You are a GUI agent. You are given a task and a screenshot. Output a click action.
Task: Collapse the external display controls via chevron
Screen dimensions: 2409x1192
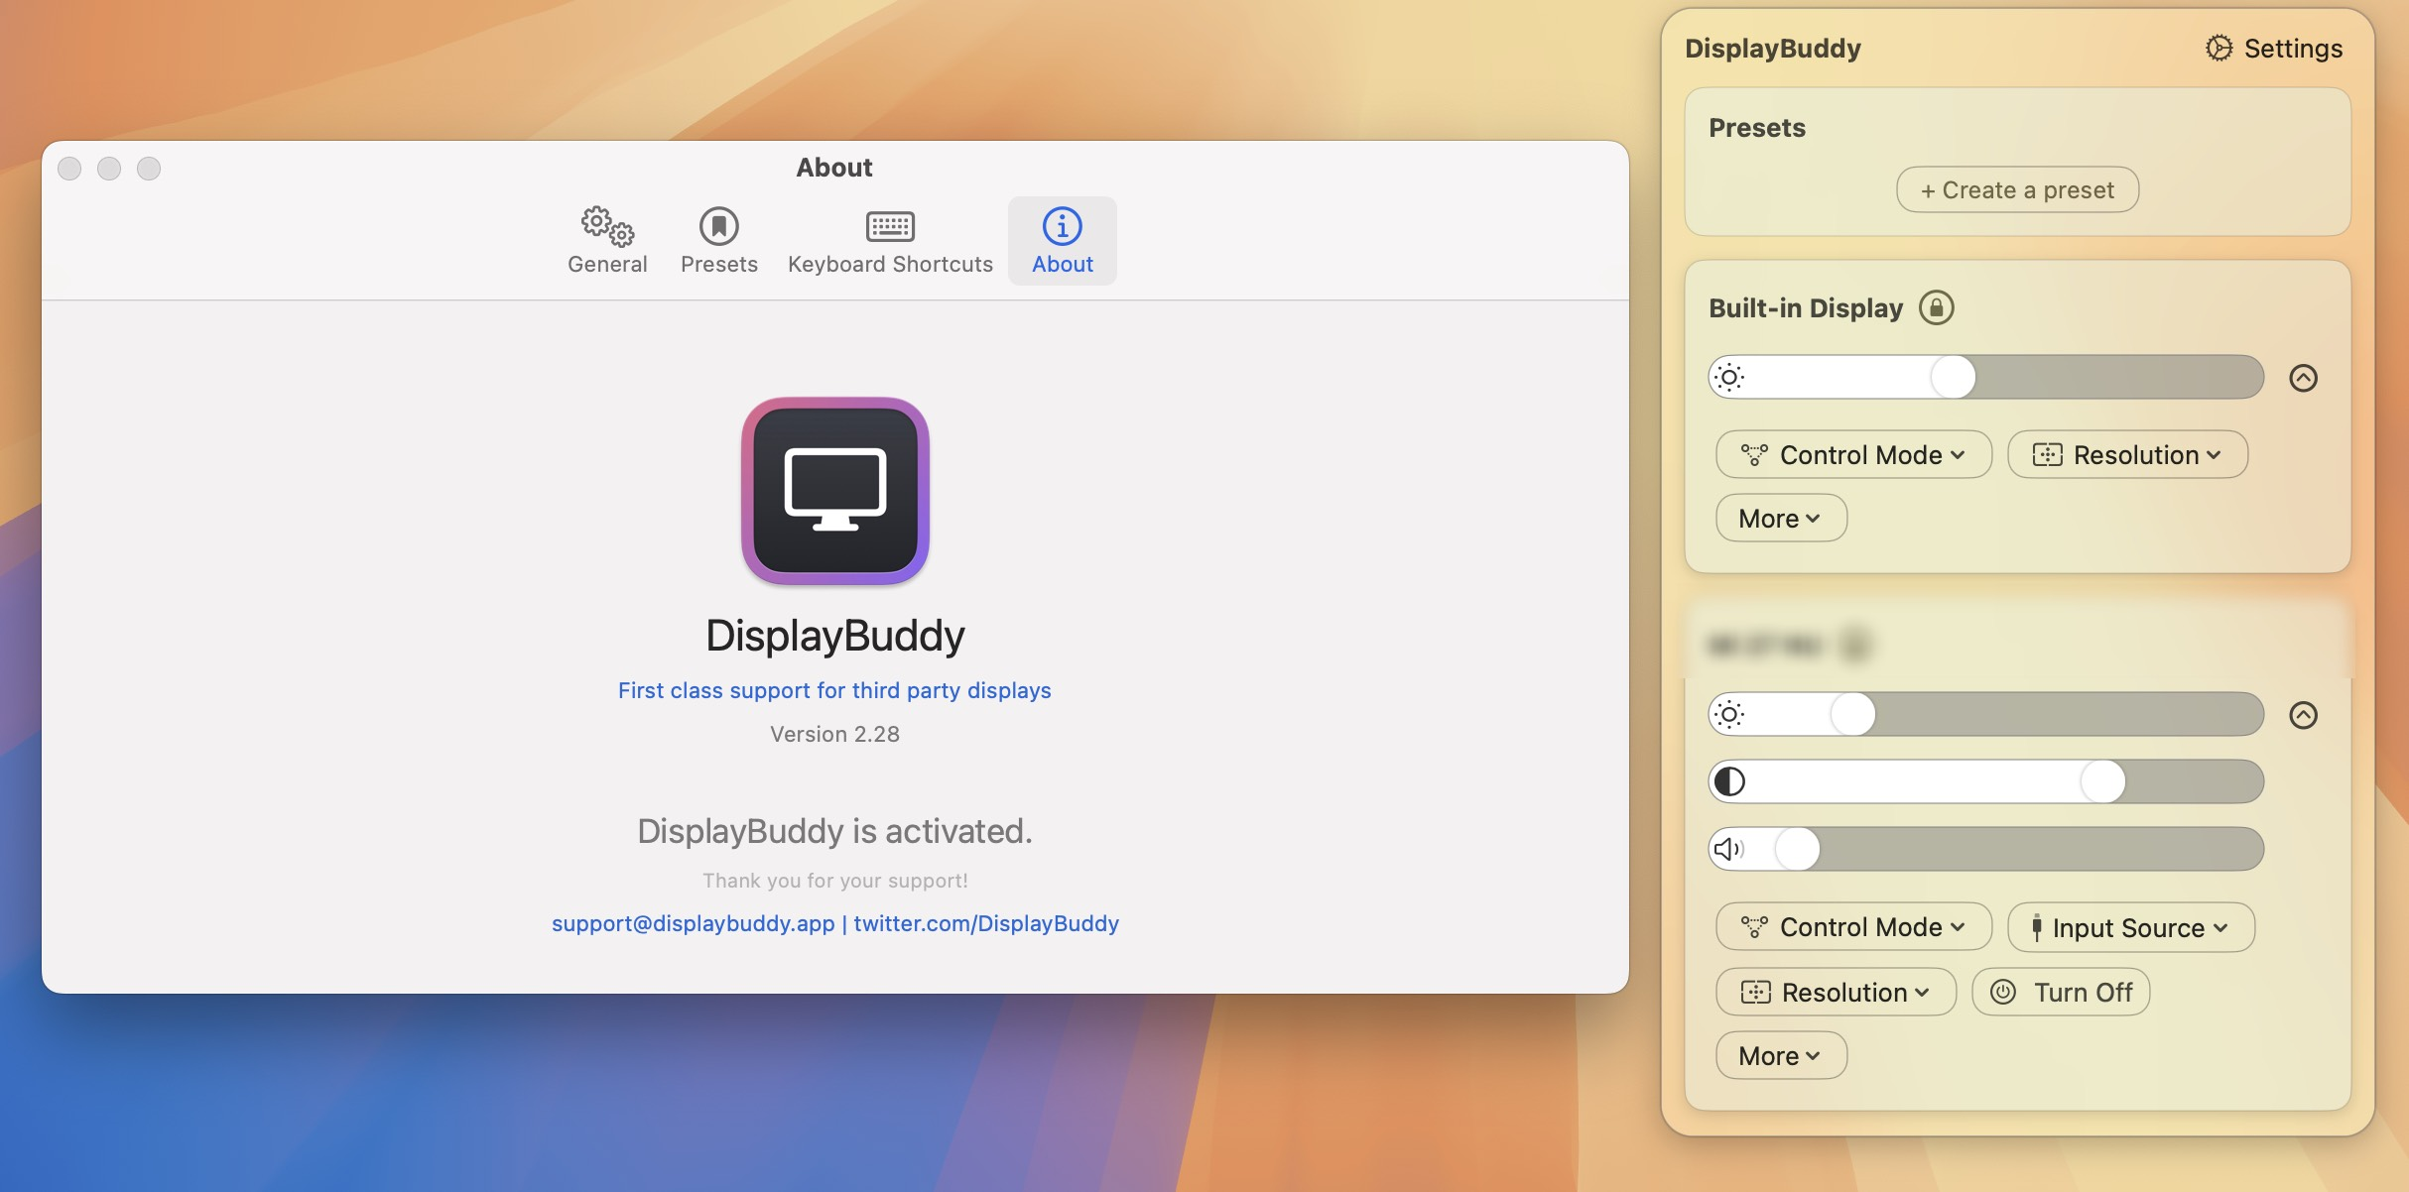pos(2305,714)
